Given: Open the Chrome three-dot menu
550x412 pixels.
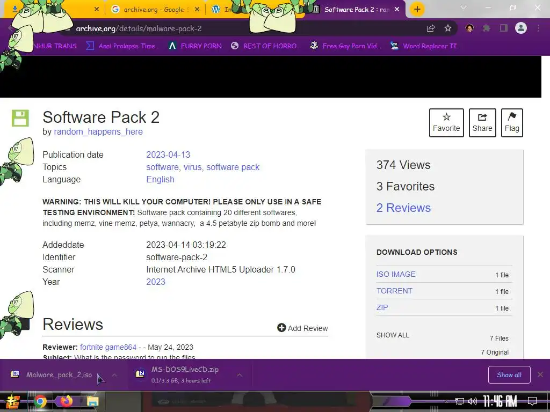Looking at the screenshot, I should (x=538, y=28).
